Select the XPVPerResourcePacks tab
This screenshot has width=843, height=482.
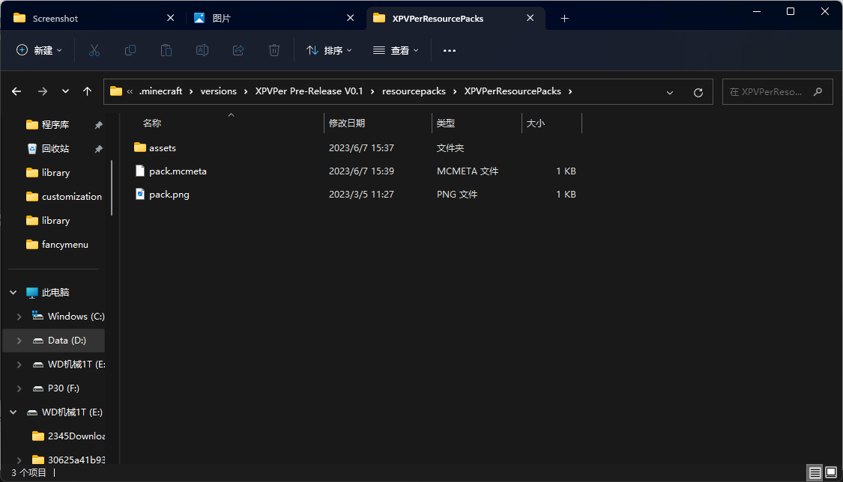click(x=456, y=18)
